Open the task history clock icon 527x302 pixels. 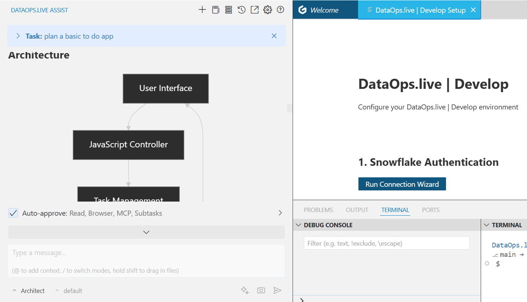pos(242,10)
